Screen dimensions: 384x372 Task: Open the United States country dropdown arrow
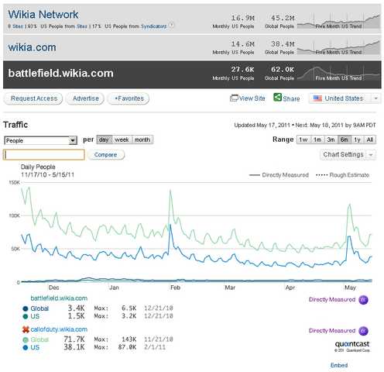click(376, 98)
